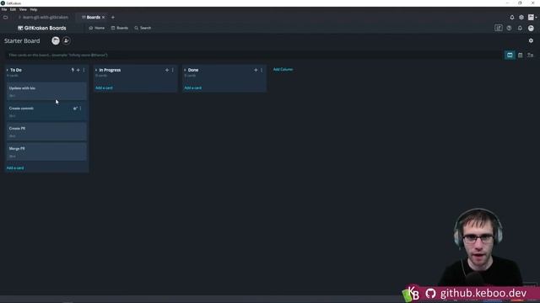540x303 pixels.
Task: Open the 'Update with bio' card
Action: coord(46,91)
